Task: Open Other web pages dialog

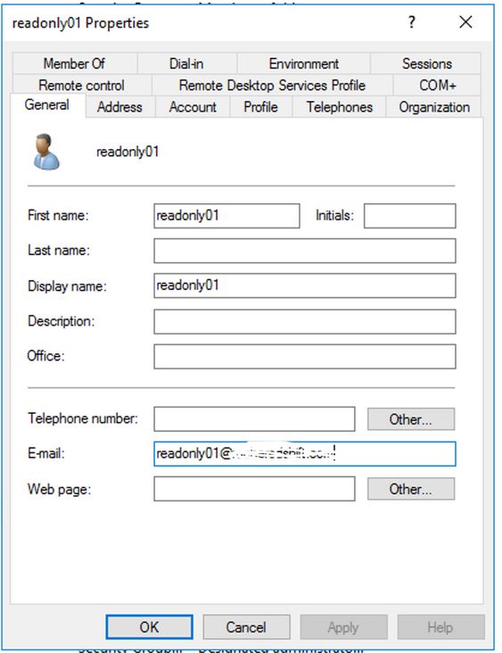Action: (x=411, y=489)
